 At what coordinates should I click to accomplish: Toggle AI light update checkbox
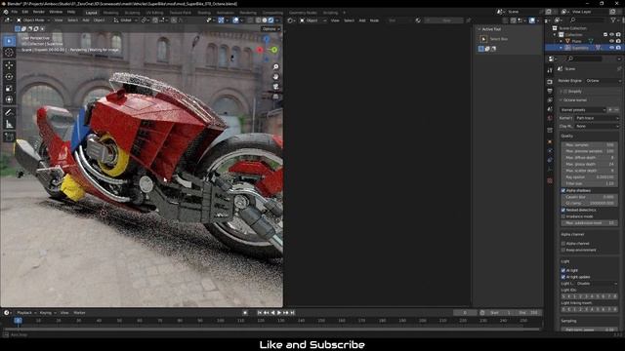point(563,277)
